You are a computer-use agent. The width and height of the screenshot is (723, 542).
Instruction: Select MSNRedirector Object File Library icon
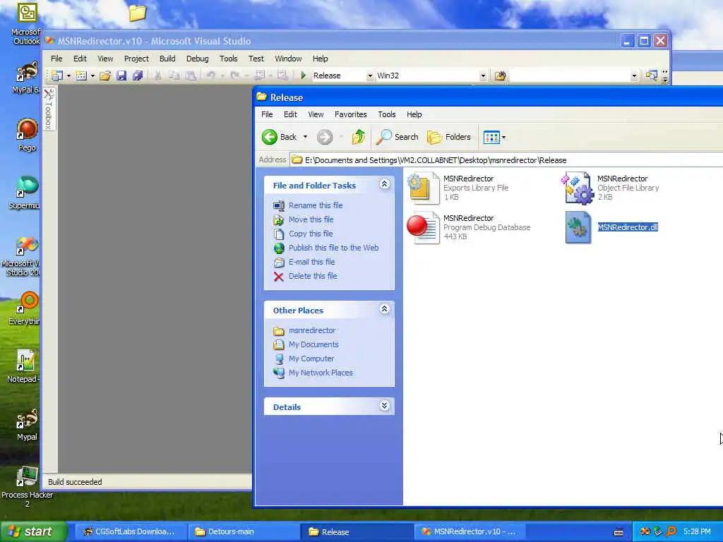[x=578, y=188]
